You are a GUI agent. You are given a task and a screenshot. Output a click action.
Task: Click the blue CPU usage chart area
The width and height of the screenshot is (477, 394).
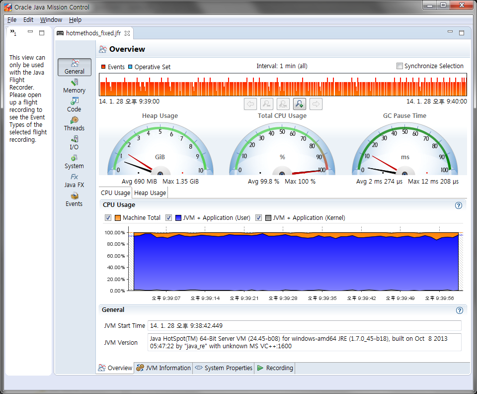[296, 263]
